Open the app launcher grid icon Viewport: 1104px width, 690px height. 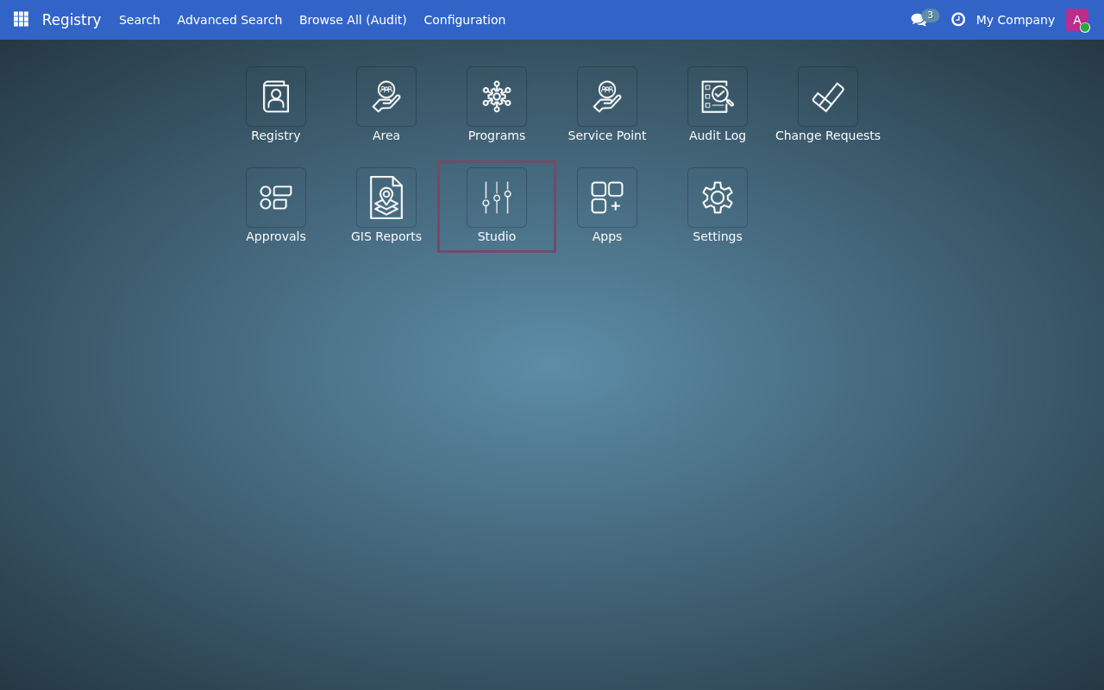pyautogui.click(x=21, y=19)
